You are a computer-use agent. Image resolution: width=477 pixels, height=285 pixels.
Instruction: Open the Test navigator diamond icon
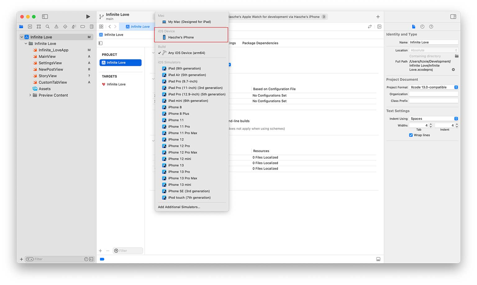pos(65,27)
